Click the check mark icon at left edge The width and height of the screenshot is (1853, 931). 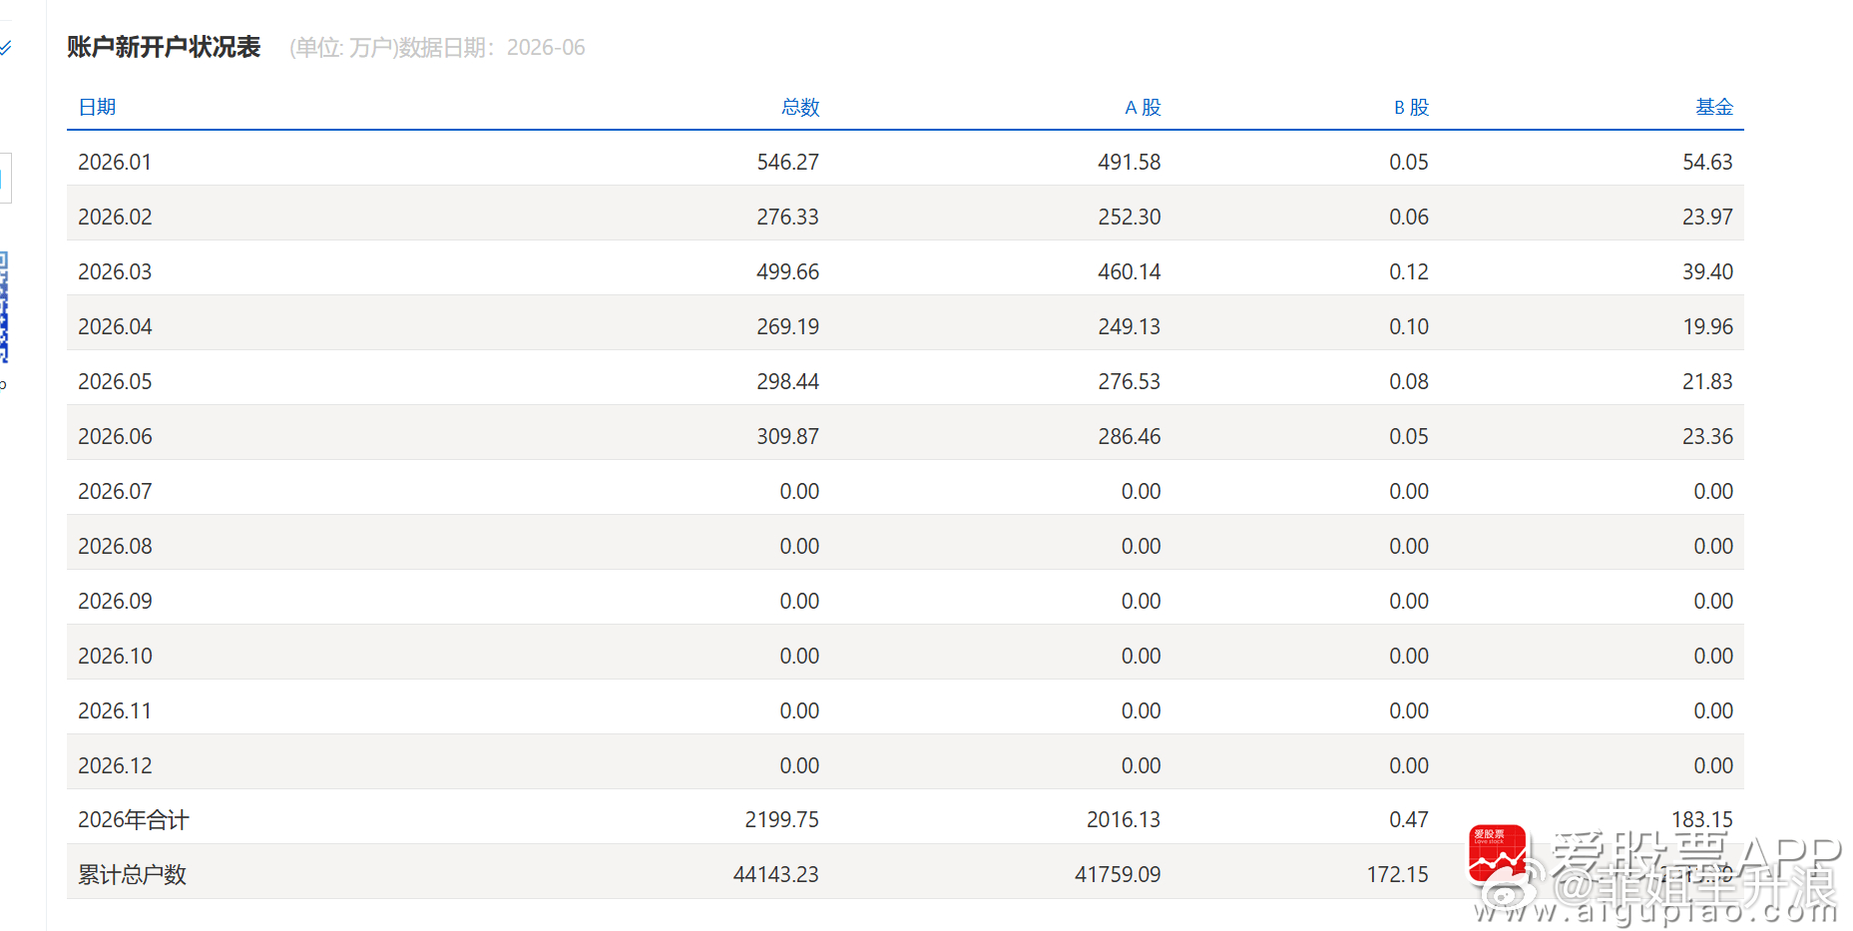(5, 47)
